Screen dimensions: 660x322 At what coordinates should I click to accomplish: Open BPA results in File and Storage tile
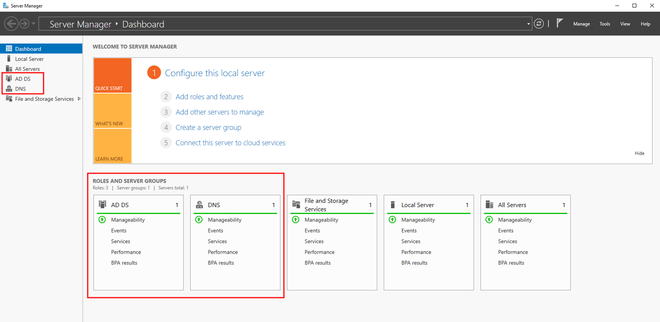tap(317, 263)
